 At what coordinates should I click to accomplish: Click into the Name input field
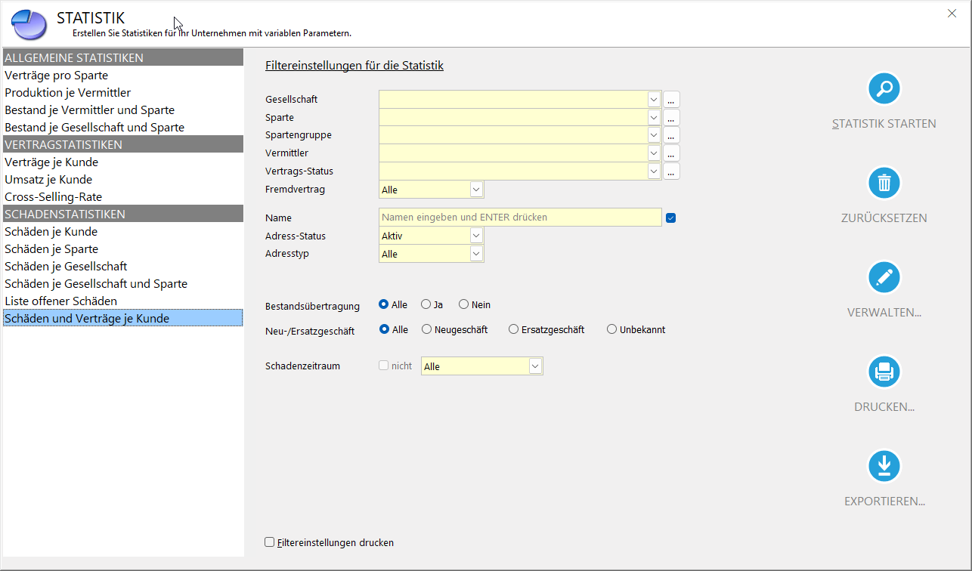point(520,218)
